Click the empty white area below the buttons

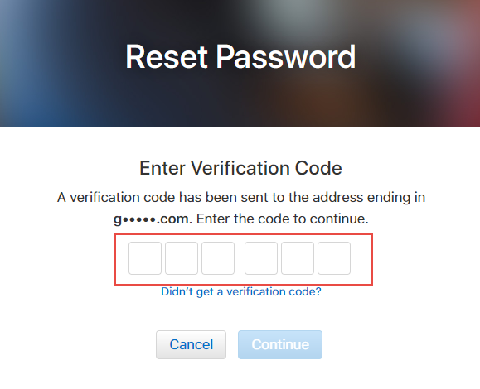240,375
